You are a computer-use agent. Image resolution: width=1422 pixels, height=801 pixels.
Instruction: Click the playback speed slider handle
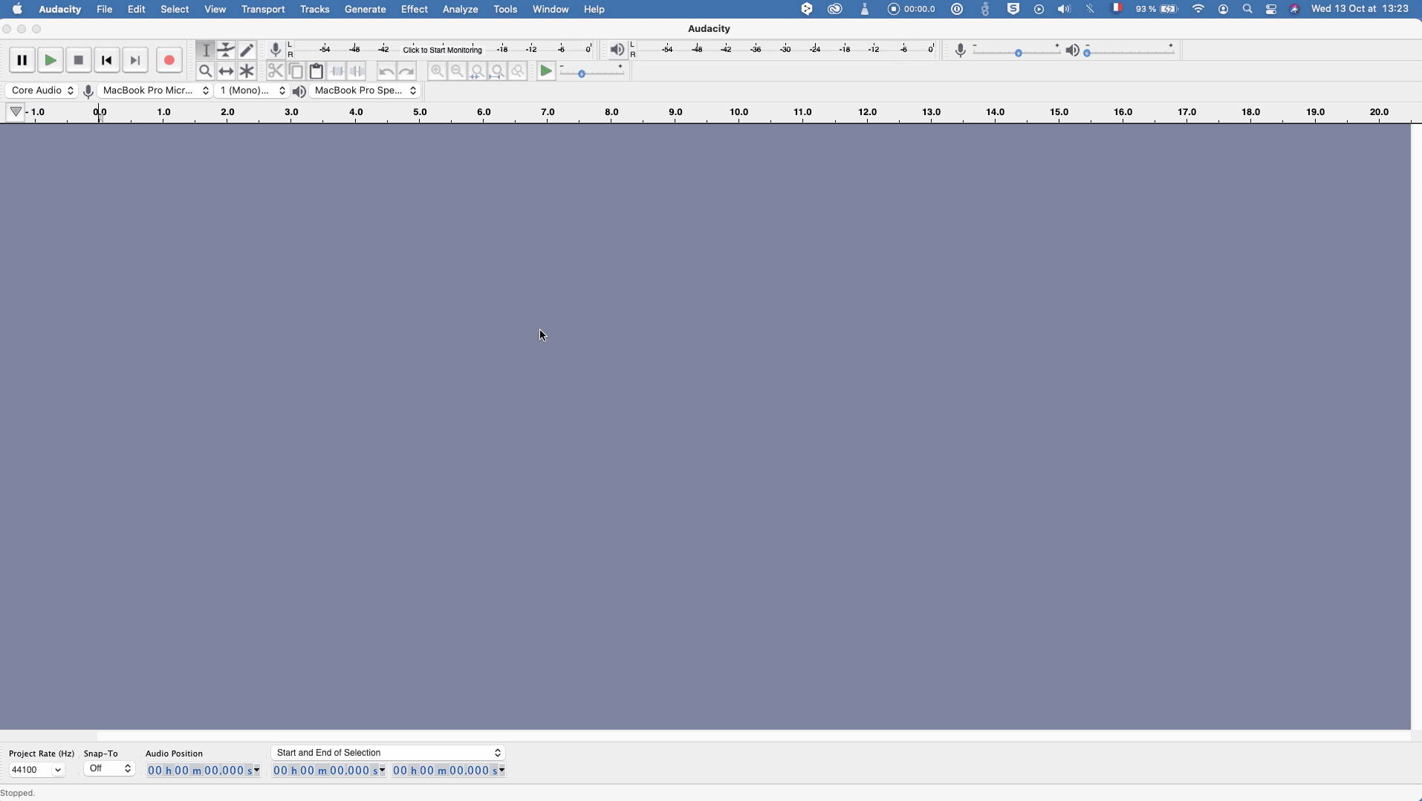(x=582, y=73)
